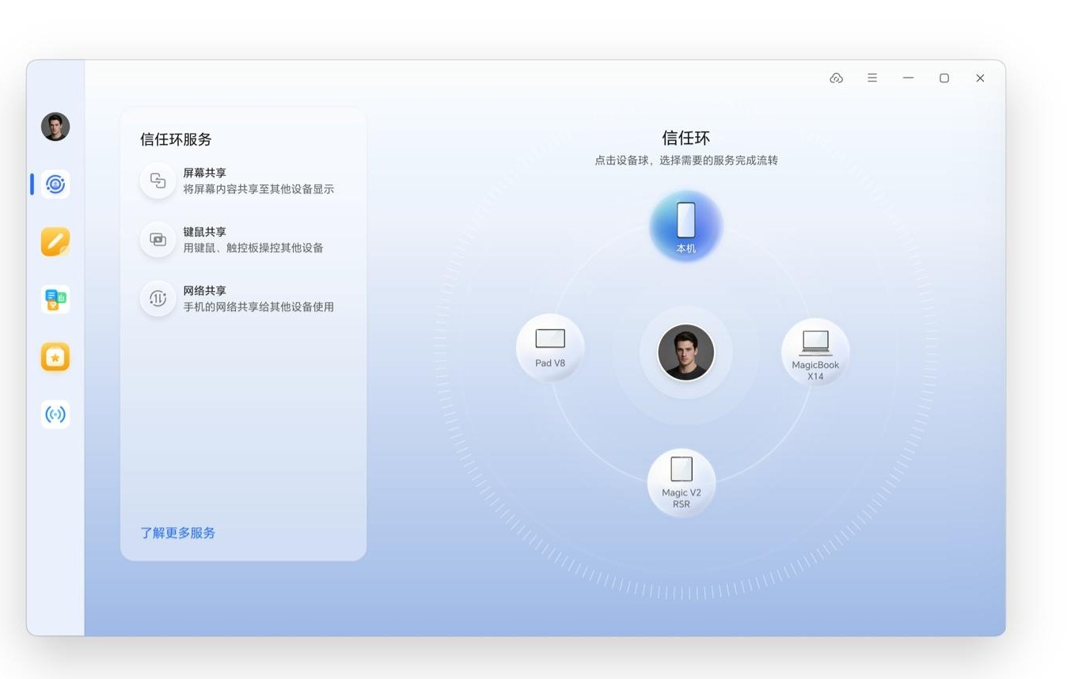Viewport: 1086px width, 679px height.
Task: Click the 键鼠共享 title text
Action: pos(205,232)
